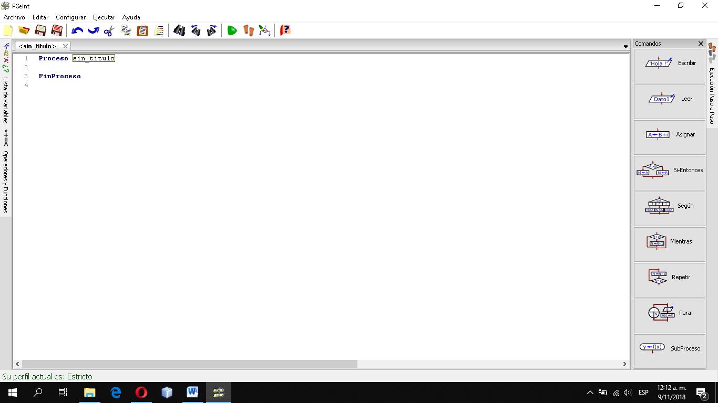Start step-by-step execution using the footprints icon
The image size is (718, 403).
(x=248, y=30)
